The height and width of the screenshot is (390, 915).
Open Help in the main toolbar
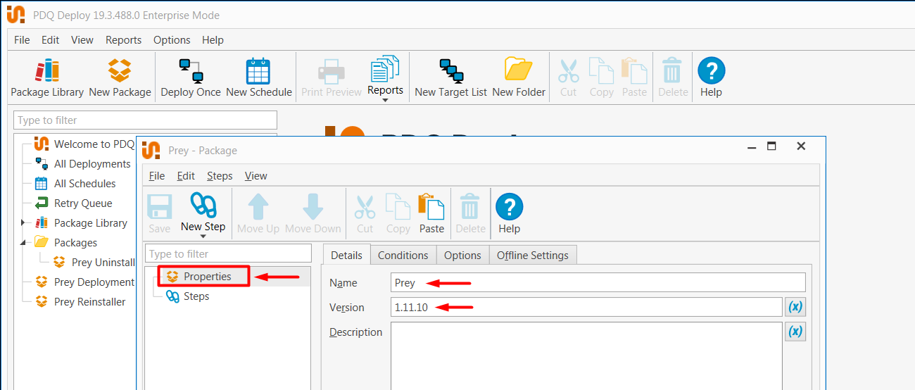coord(711,77)
